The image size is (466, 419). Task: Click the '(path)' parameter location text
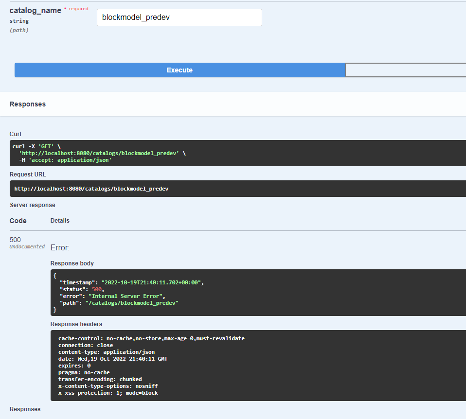pos(19,30)
